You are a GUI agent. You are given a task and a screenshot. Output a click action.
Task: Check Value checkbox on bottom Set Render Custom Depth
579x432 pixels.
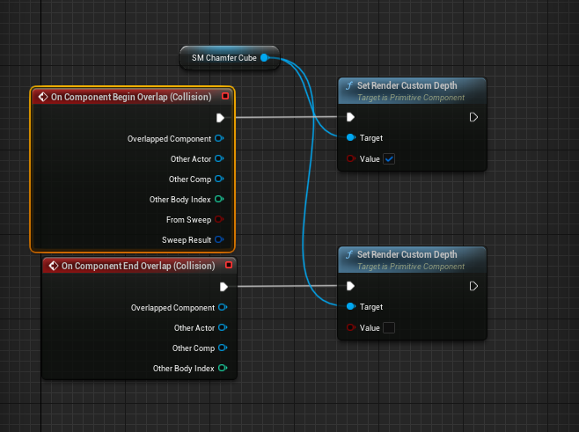(389, 328)
